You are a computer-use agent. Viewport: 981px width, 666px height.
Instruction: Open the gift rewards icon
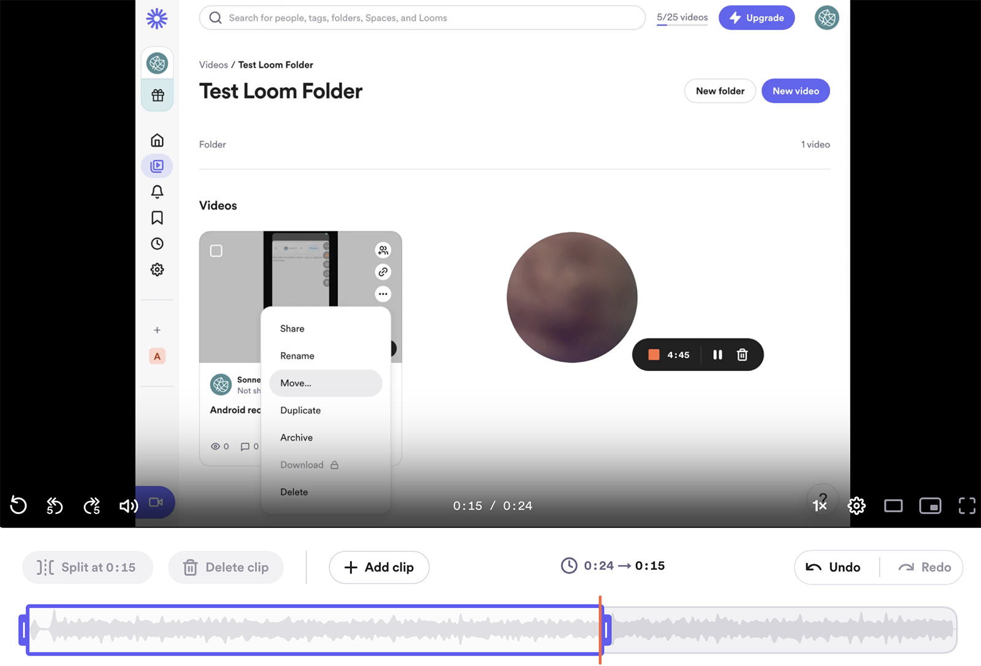[x=158, y=95]
